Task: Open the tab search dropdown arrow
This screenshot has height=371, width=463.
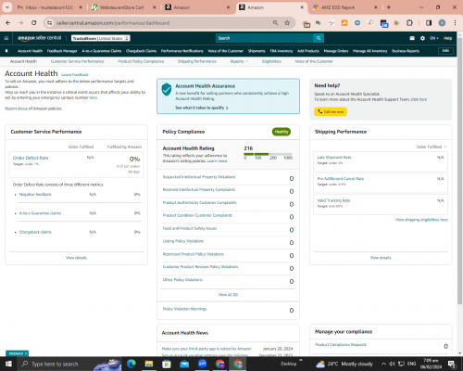Action: (x=6, y=7)
